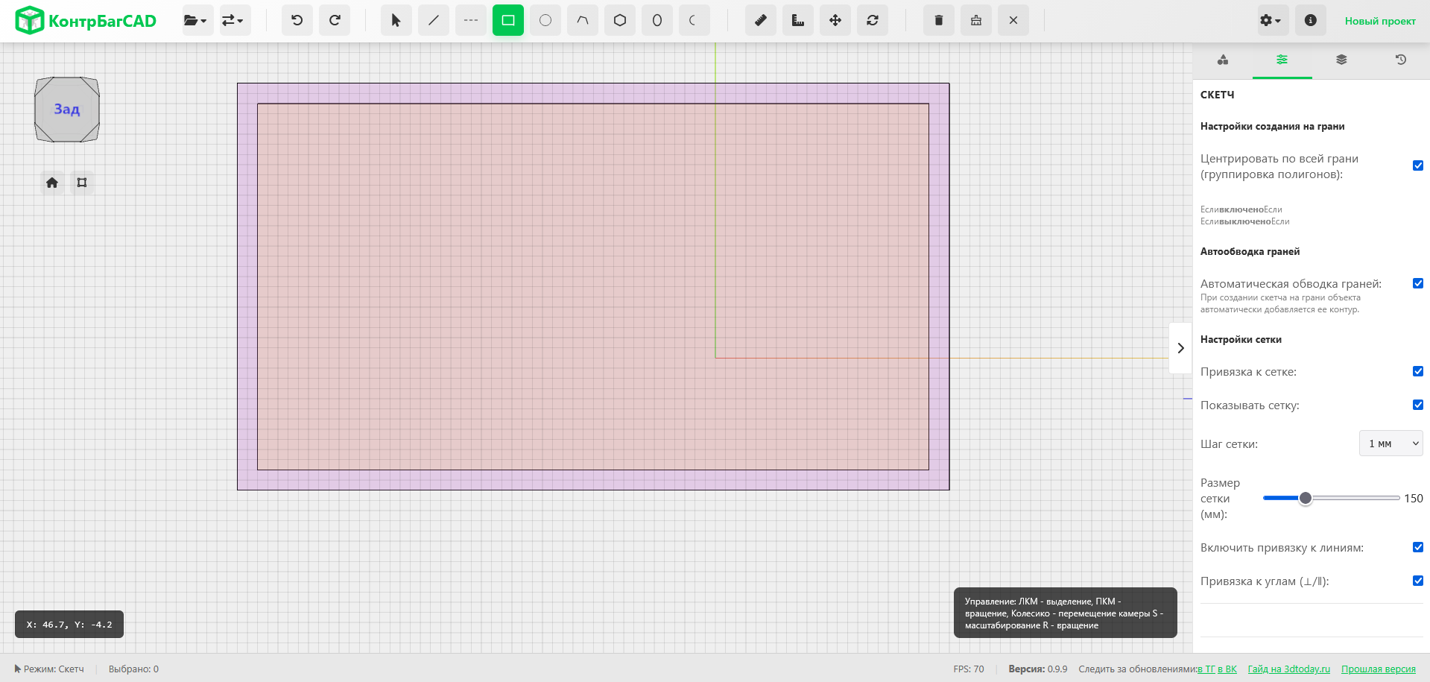Toggle 'Автоматическая обводка граней' checkbox
This screenshot has width=1430, height=682.
pyautogui.click(x=1418, y=283)
